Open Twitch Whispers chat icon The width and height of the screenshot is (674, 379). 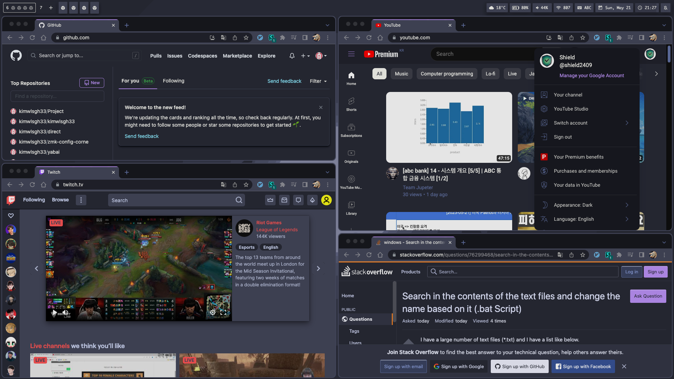(x=298, y=200)
